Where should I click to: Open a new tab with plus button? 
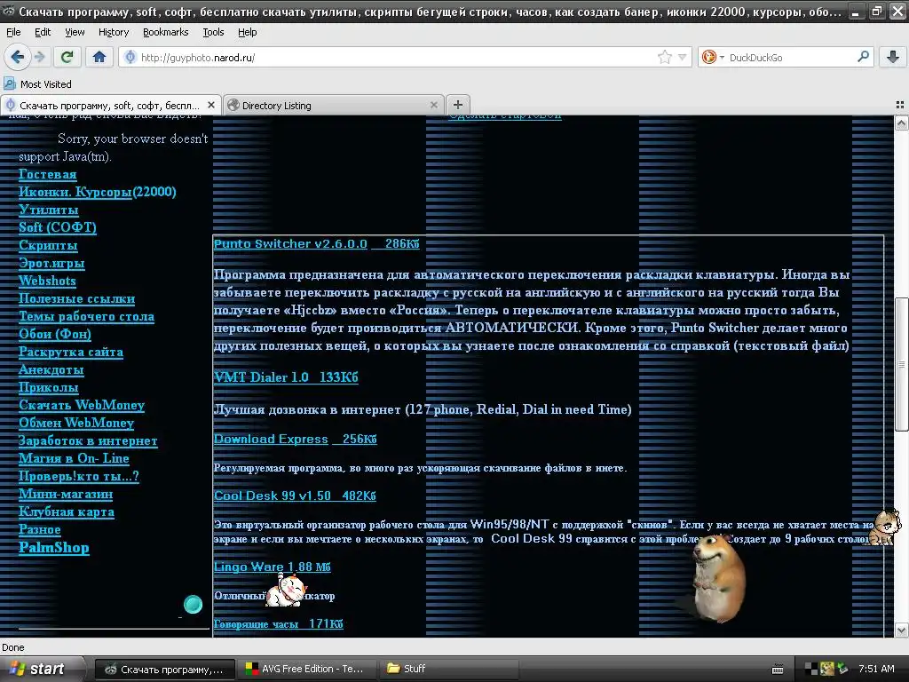pyautogui.click(x=458, y=105)
